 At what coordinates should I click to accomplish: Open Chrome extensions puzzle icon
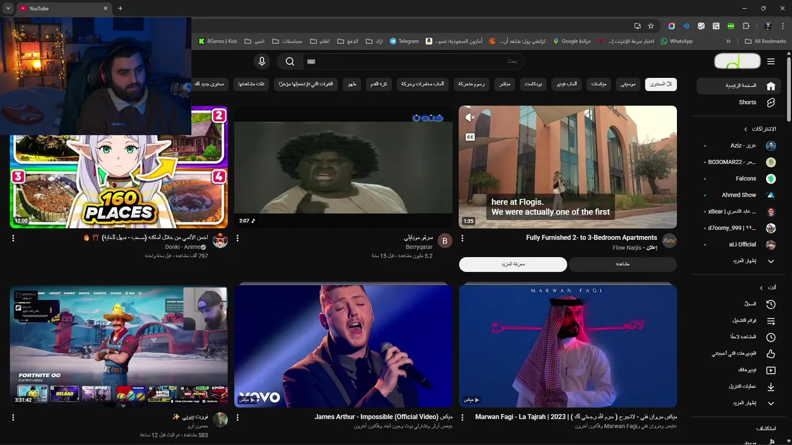pyautogui.click(x=746, y=26)
